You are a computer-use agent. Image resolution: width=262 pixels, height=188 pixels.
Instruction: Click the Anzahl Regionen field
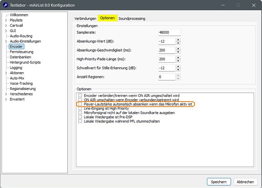tap(167, 77)
